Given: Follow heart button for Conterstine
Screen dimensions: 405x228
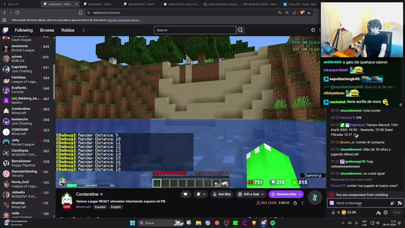Looking at the screenshot, I should click(185, 194).
